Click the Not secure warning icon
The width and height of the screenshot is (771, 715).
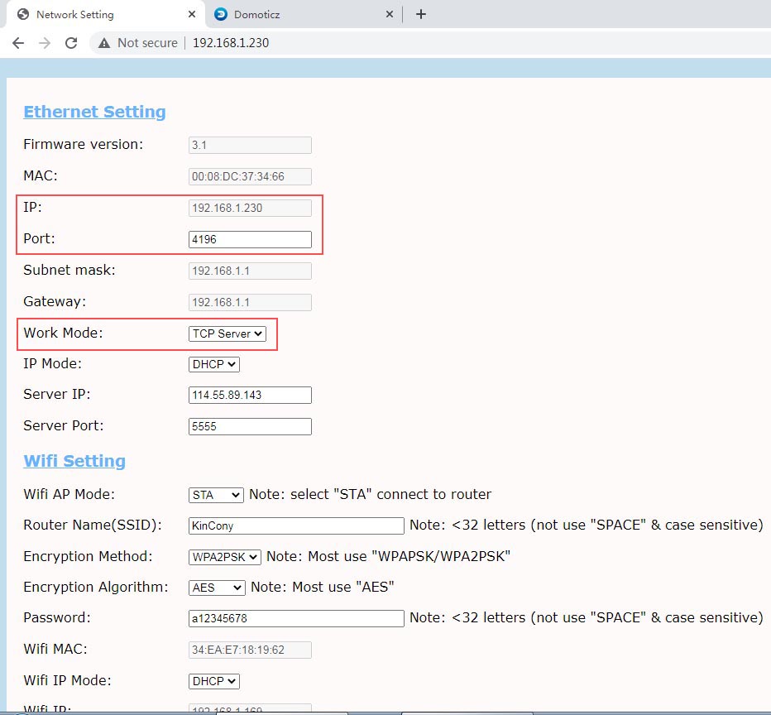pyautogui.click(x=104, y=43)
